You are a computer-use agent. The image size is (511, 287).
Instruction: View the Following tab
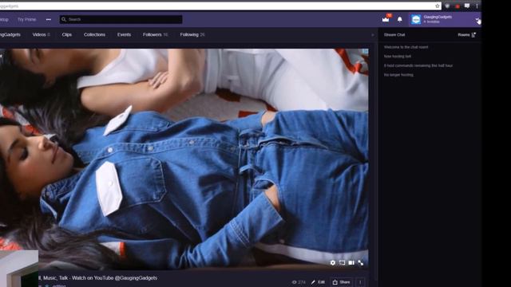(192, 35)
